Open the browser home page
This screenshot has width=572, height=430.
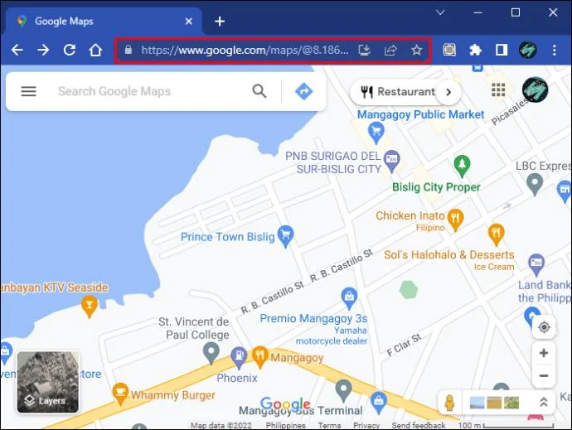coord(95,50)
